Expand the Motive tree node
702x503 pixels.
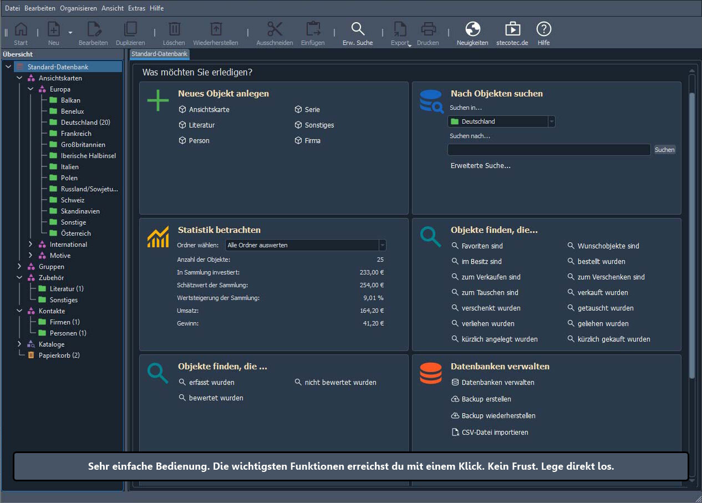(x=30, y=256)
